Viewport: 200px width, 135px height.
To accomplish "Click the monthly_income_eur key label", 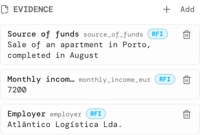I will coord(115,80).
